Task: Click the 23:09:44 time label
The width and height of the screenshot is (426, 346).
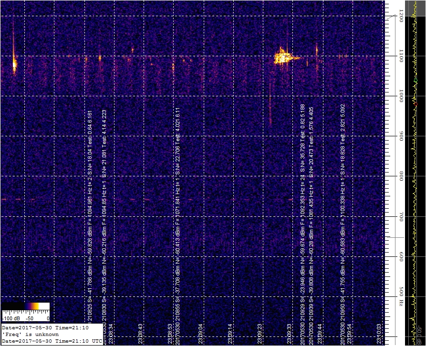Action: pos(320,334)
